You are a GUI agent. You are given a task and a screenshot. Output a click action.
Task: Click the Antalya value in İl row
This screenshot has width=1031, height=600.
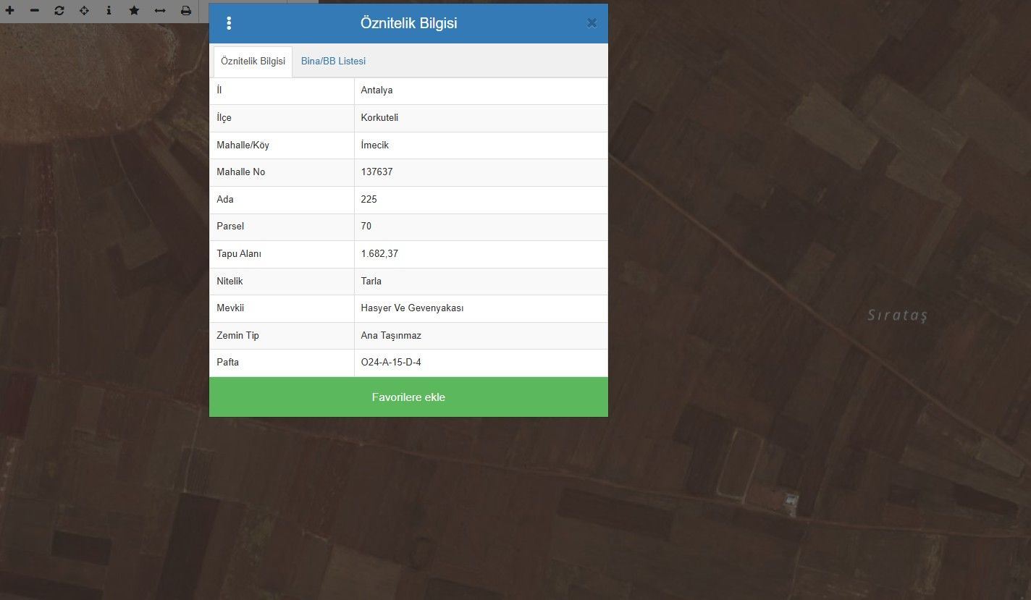376,90
